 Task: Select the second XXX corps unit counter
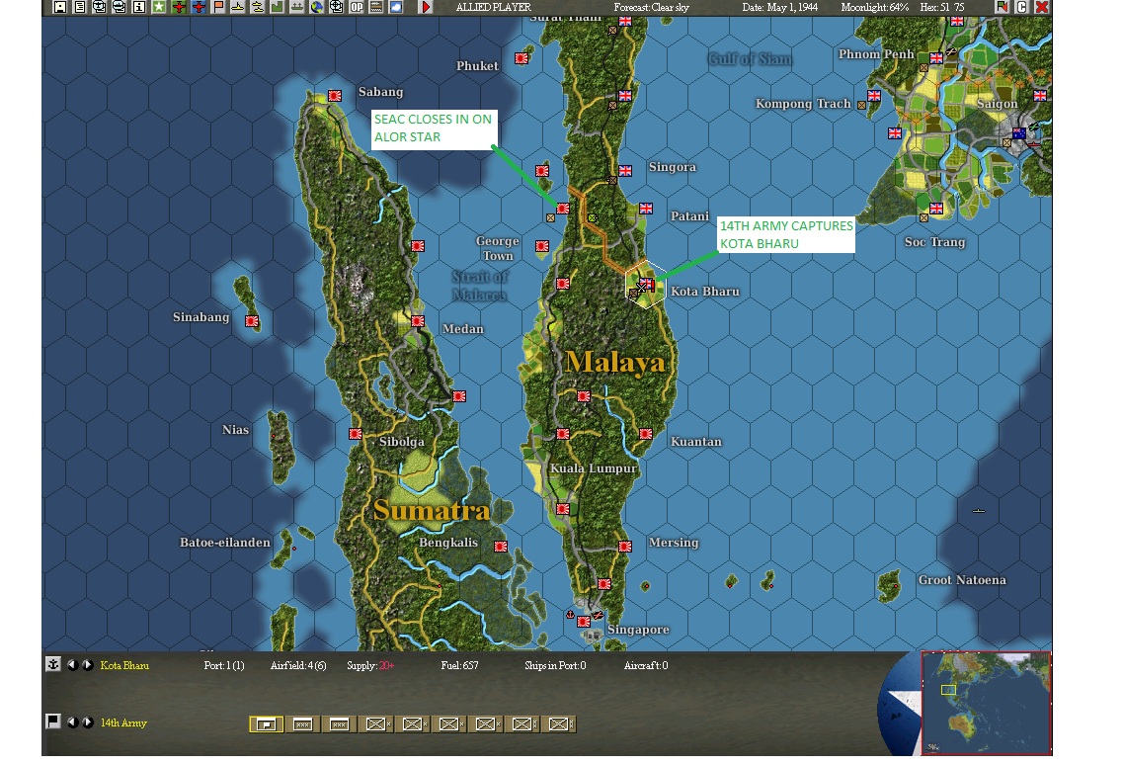339,724
